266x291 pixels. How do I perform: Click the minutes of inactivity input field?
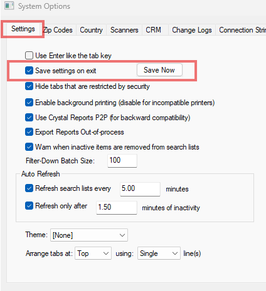(117, 208)
